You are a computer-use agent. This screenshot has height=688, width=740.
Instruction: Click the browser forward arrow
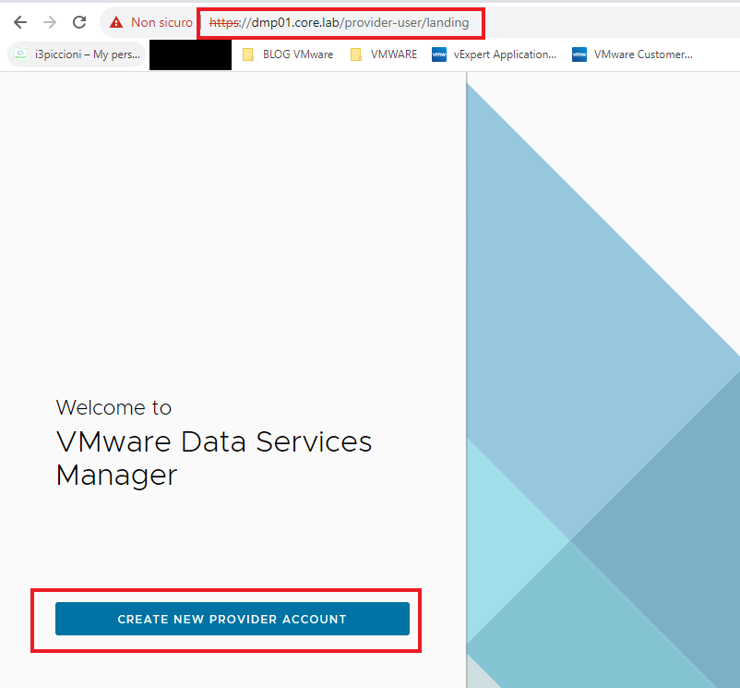(x=50, y=22)
